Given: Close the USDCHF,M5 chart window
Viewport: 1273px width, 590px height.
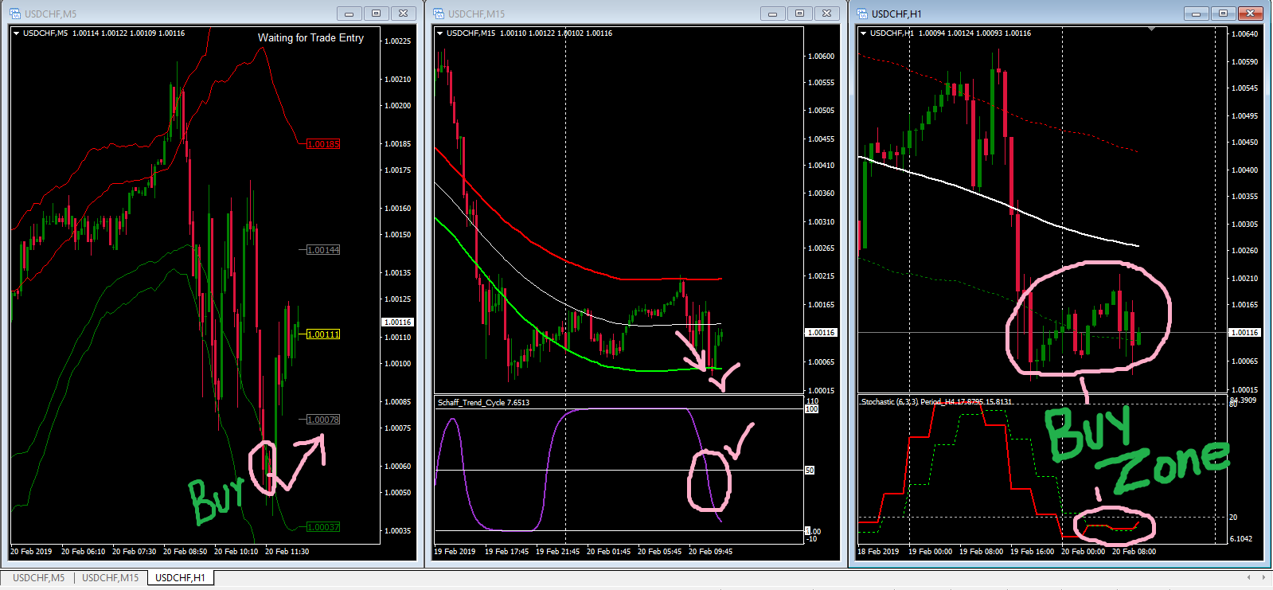Looking at the screenshot, I should [404, 14].
